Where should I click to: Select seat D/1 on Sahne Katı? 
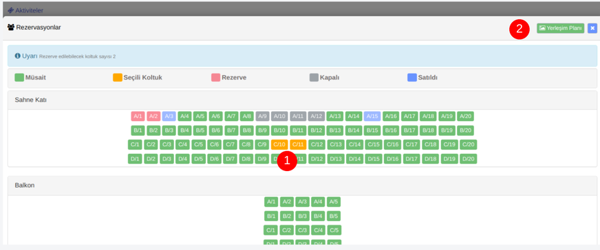pos(135,159)
